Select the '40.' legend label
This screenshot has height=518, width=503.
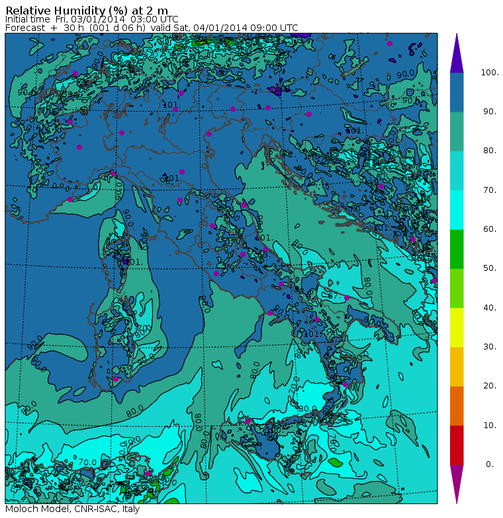pyautogui.click(x=490, y=308)
